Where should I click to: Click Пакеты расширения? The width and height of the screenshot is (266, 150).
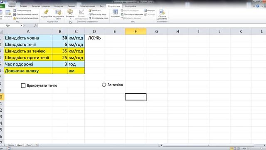[x=132, y=14]
